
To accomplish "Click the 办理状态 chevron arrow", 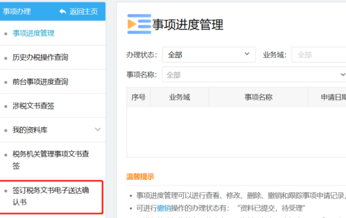I will tap(247, 54).
